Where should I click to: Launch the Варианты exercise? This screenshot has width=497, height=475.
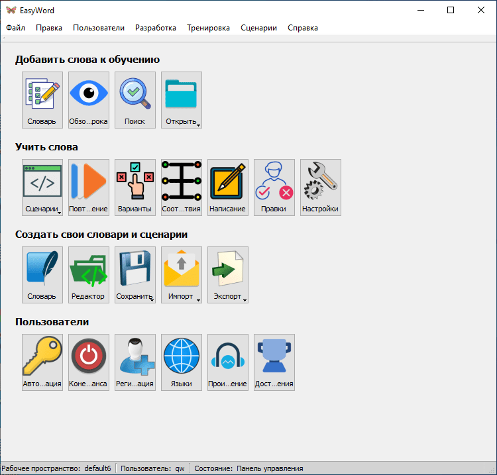[x=135, y=187]
